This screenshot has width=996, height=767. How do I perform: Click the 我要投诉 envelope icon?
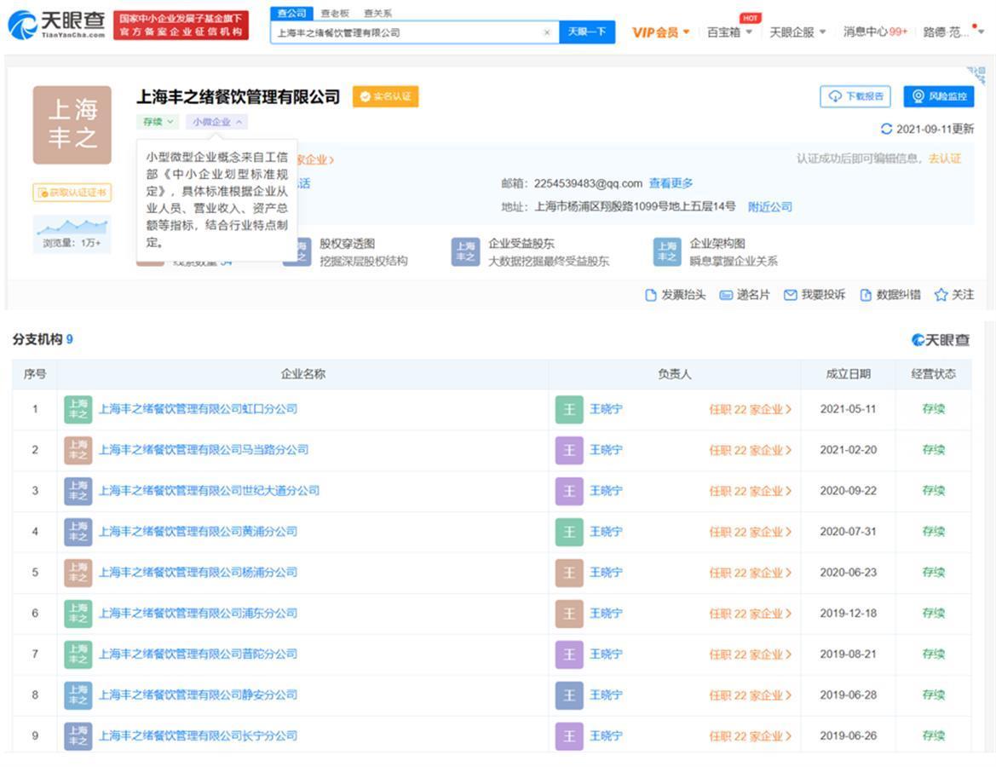point(790,295)
